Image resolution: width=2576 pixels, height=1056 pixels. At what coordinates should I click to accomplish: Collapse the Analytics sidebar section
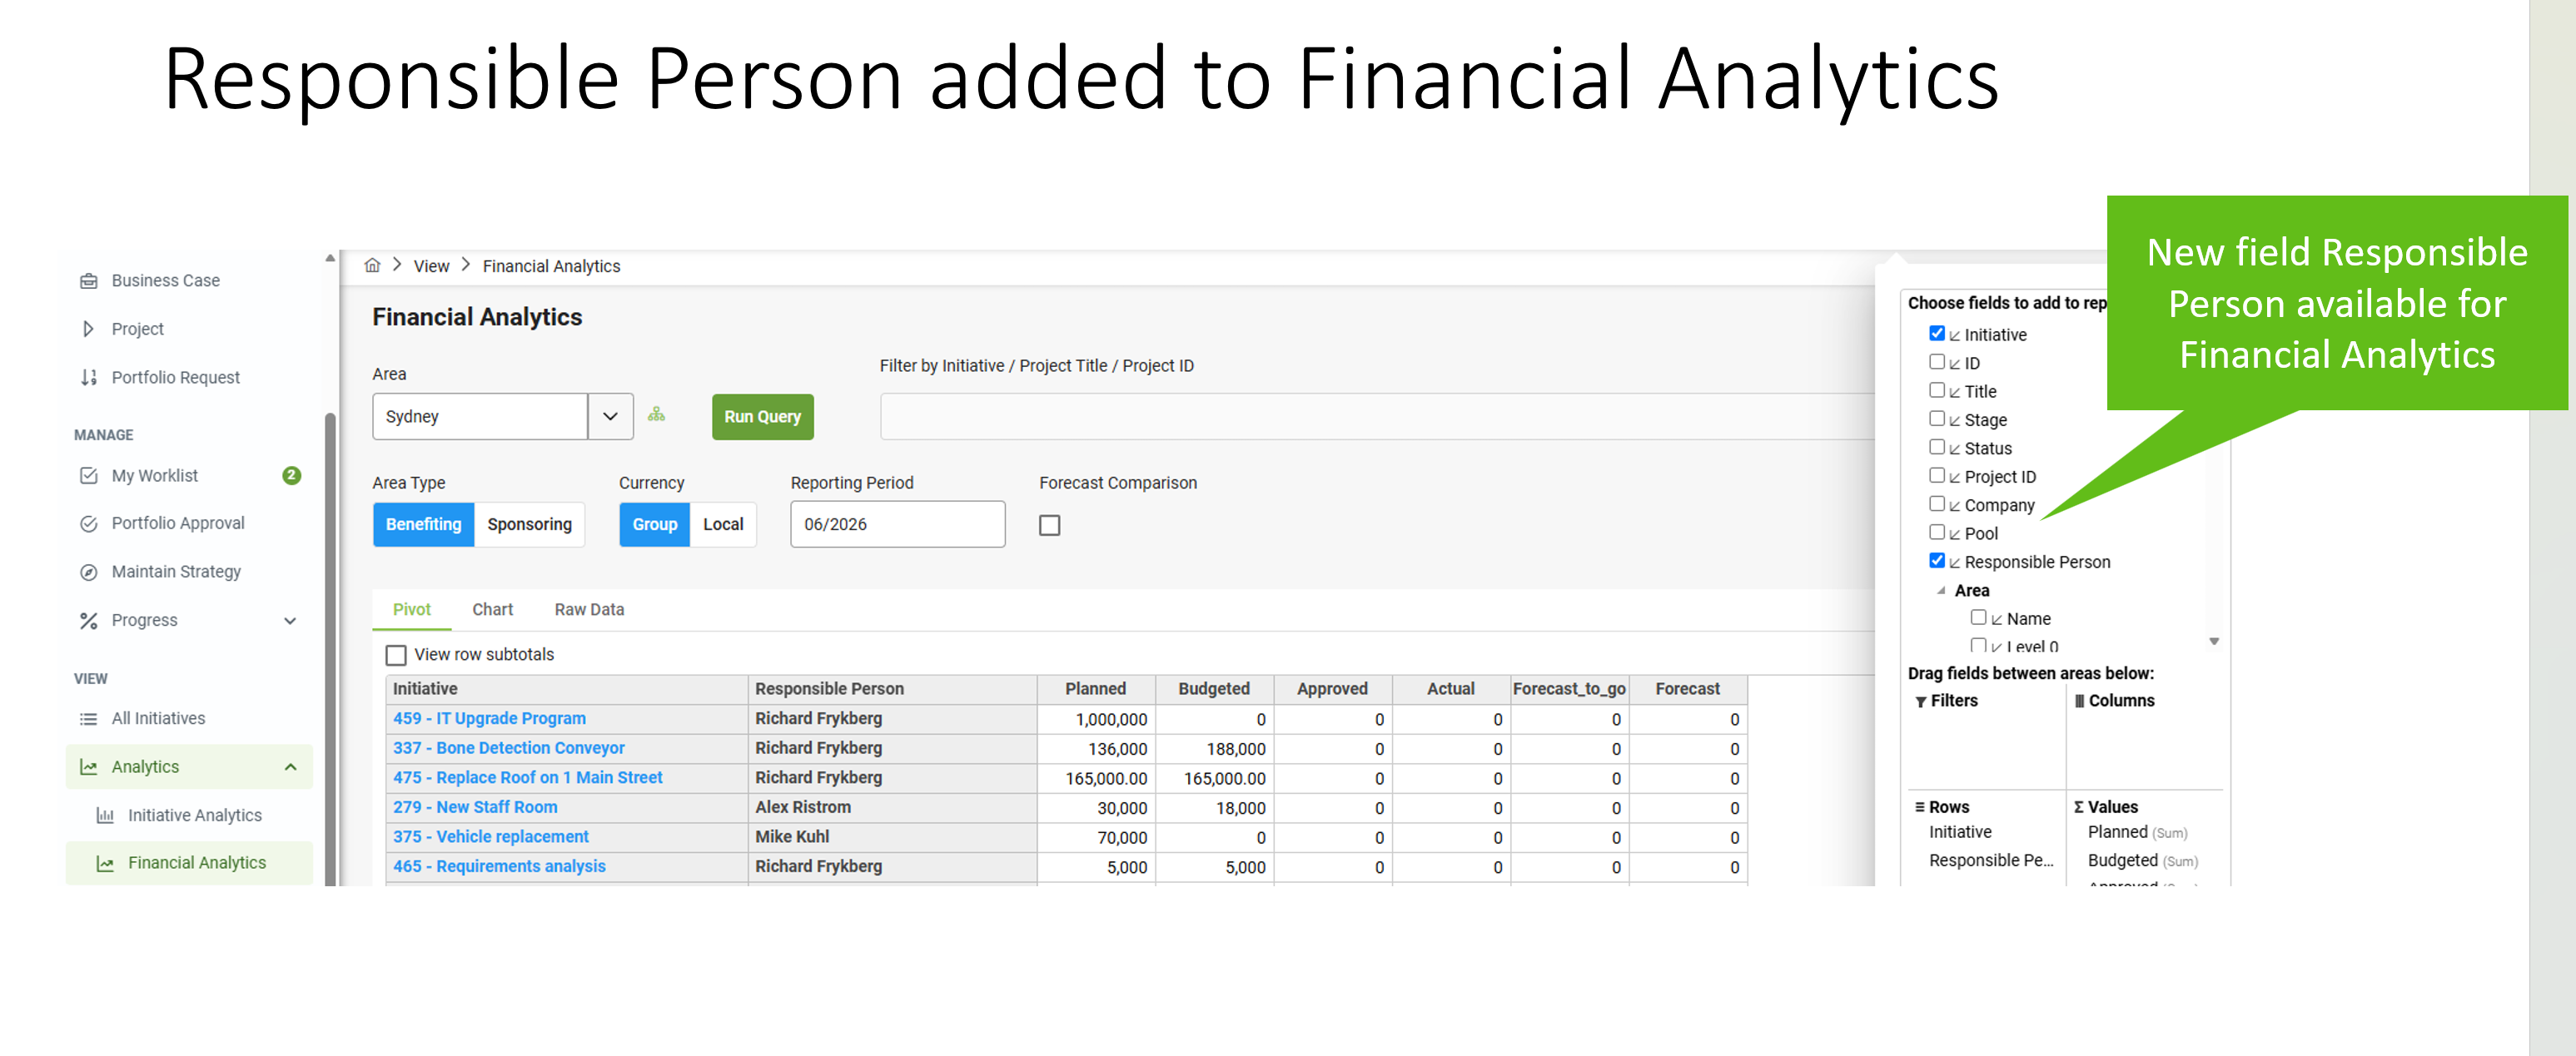[290, 767]
